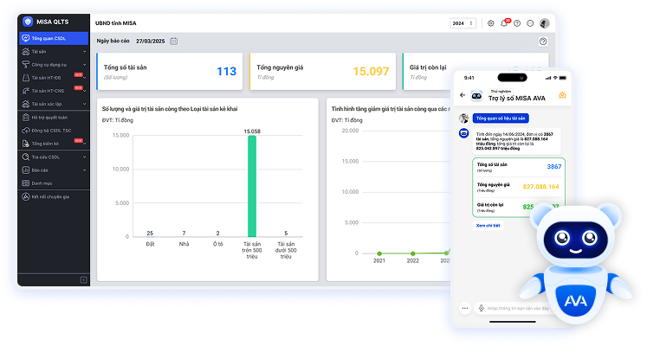Click the Tài sản xác lập icon
The image size is (647, 346).
click(x=26, y=104)
